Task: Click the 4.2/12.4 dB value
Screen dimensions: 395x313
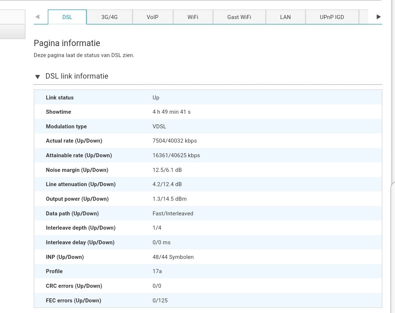Action: pos(167,184)
